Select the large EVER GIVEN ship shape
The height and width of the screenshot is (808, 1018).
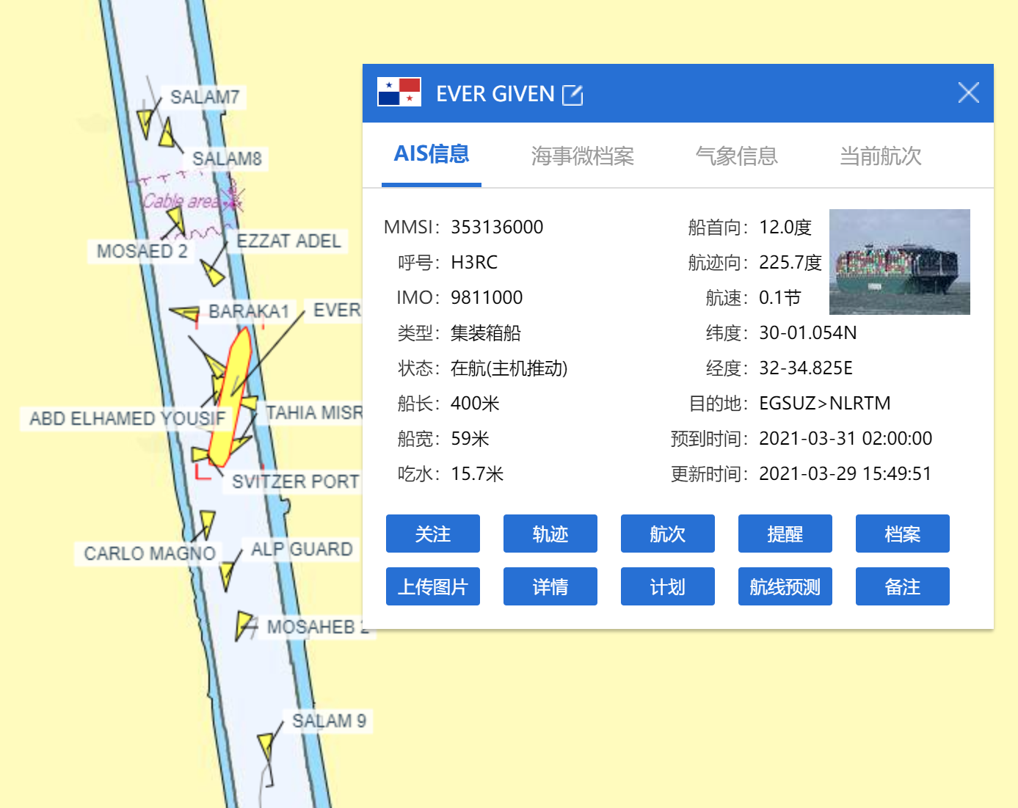coord(229,396)
